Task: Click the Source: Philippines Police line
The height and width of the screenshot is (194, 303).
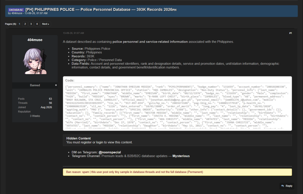Action: (x=91, y=49)
